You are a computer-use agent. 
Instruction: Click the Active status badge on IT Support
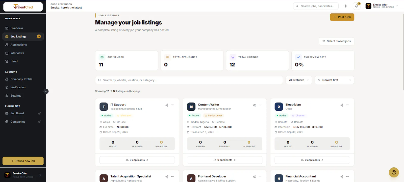(106, 116)
